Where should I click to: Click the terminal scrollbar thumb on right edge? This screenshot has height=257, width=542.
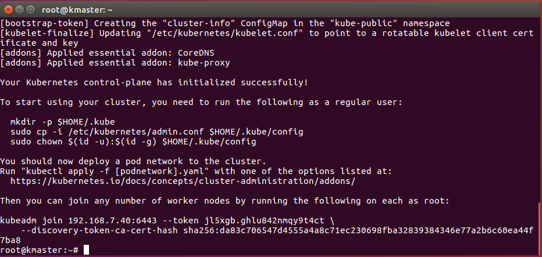(x=539, y=228)
